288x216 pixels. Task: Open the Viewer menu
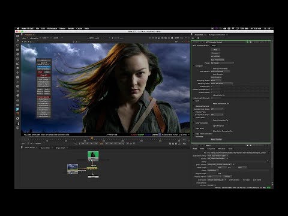(62, 28)
